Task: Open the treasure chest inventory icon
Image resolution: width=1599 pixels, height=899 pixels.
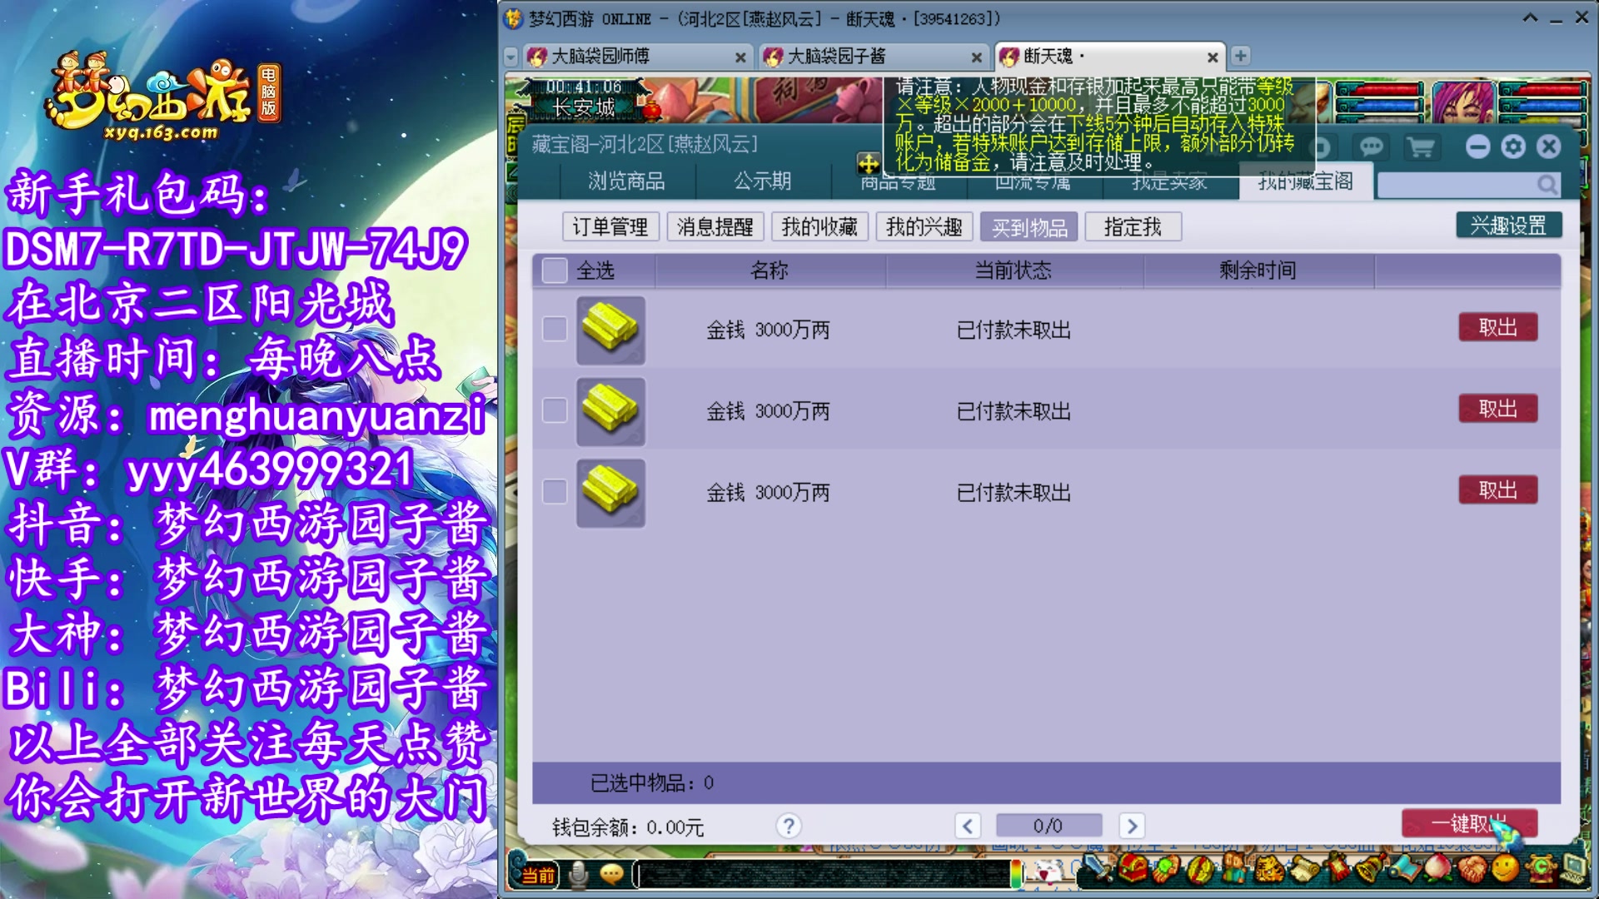Action: 1133,867
